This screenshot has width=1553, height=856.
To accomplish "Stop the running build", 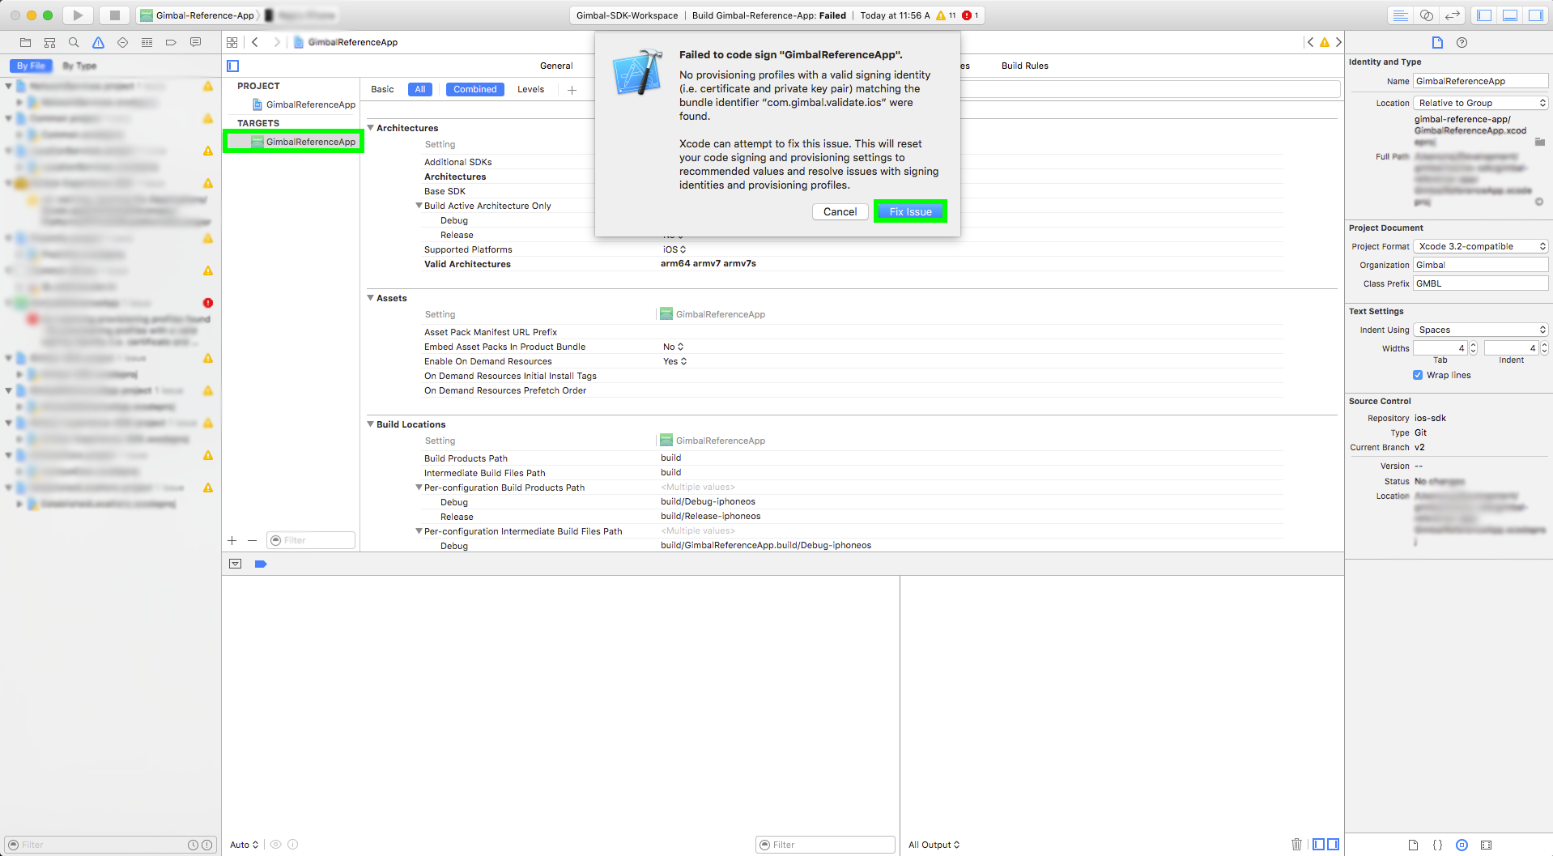I will (114, 15).
